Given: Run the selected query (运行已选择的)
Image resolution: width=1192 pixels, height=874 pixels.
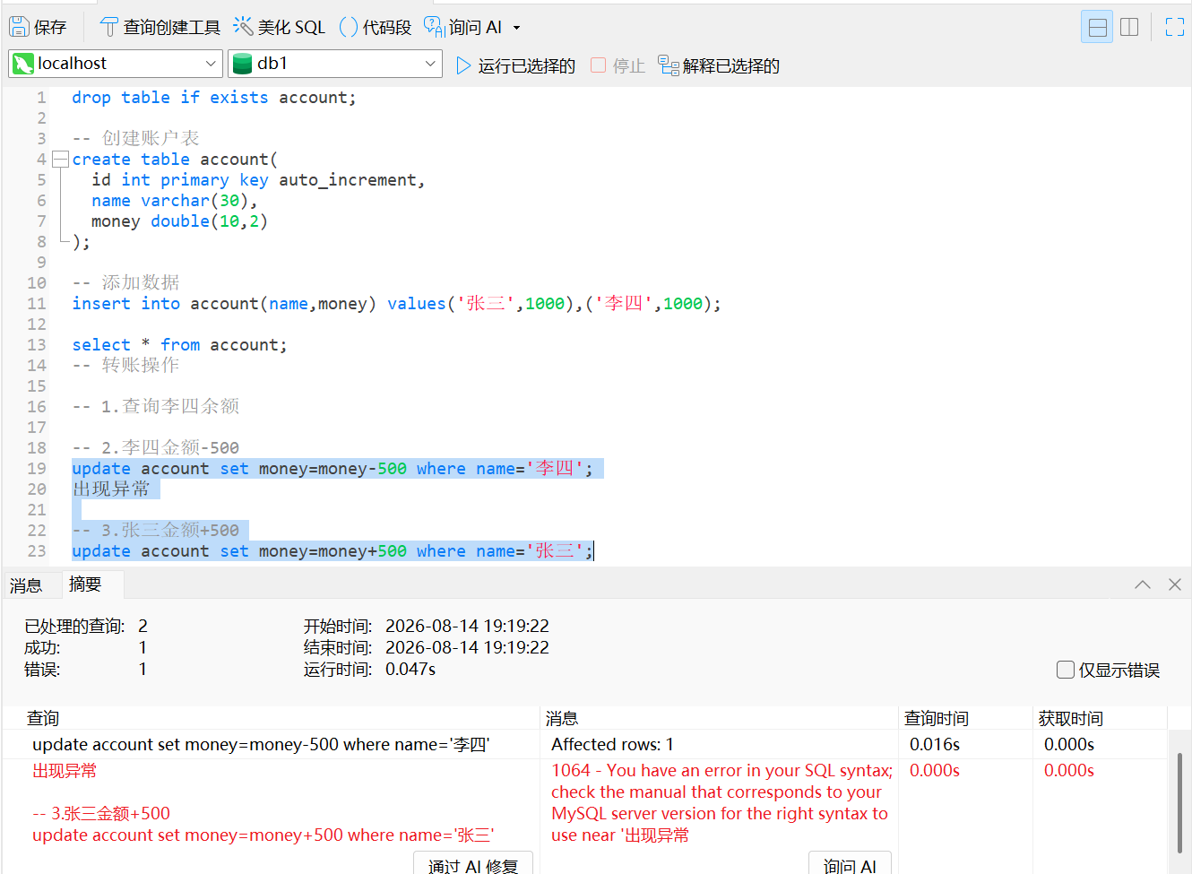Looking at the screenshot, I should 515,65.
